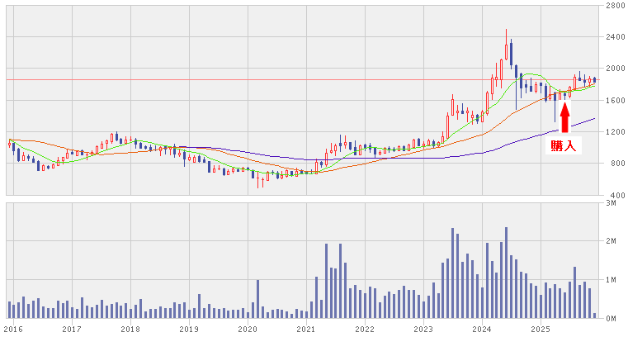Select the 購入 annotation label
The width and height of the screenshot is (628, 337).
tap(565, 146)
